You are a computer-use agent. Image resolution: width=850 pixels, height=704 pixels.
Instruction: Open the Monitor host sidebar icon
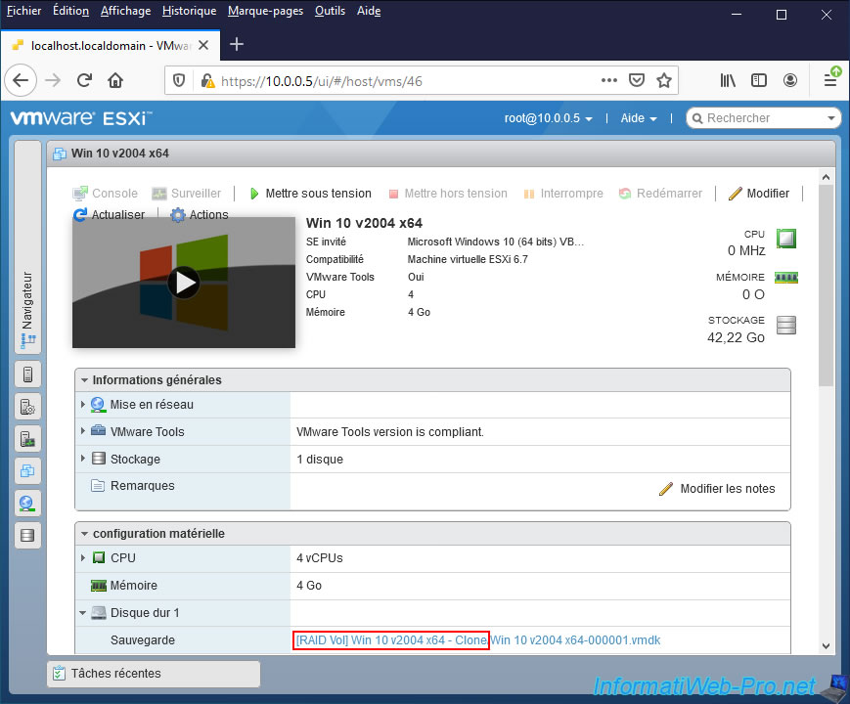click(27, 439)
